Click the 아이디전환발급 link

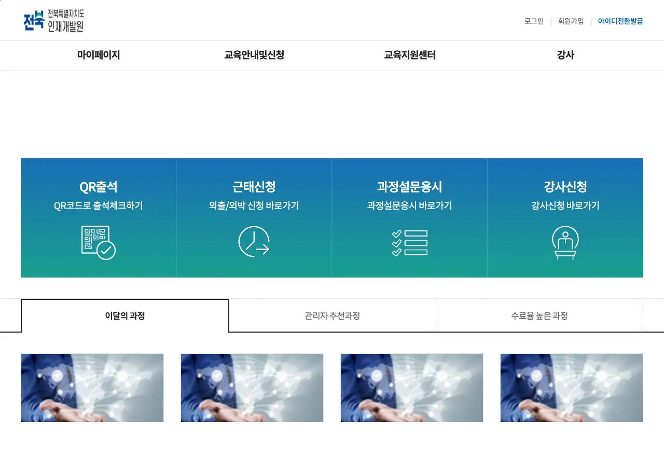pos(620,21)
